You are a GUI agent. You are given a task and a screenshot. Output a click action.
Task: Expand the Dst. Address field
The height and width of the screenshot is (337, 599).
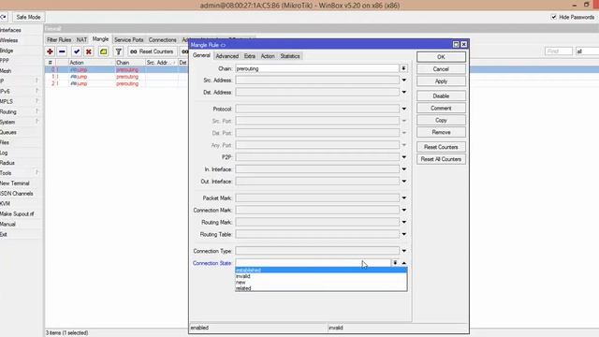tap(403, 92)
